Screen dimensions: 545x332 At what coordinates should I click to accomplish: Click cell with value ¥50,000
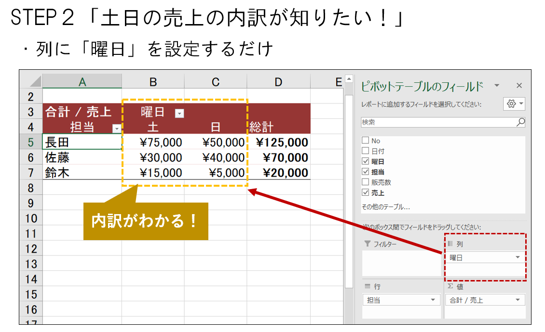(216, 142)
